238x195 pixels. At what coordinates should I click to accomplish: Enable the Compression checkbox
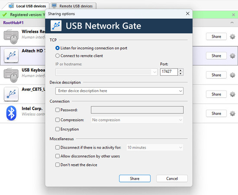(58, 120)
